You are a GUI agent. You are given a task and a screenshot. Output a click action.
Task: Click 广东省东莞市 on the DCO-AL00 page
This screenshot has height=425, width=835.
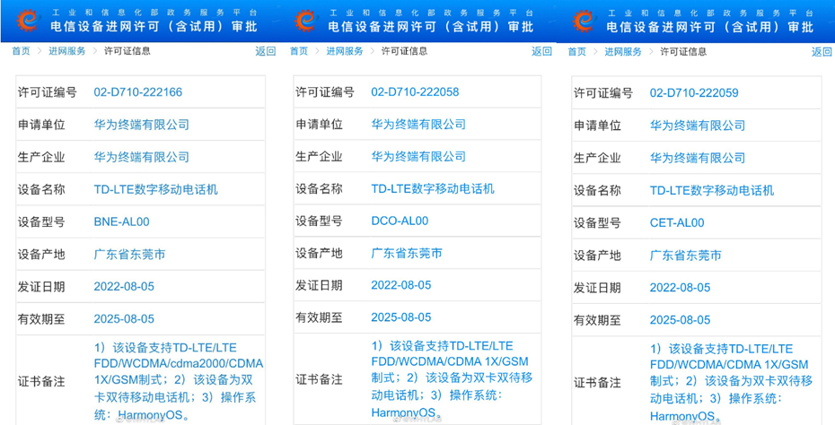(x=407, y=253)
